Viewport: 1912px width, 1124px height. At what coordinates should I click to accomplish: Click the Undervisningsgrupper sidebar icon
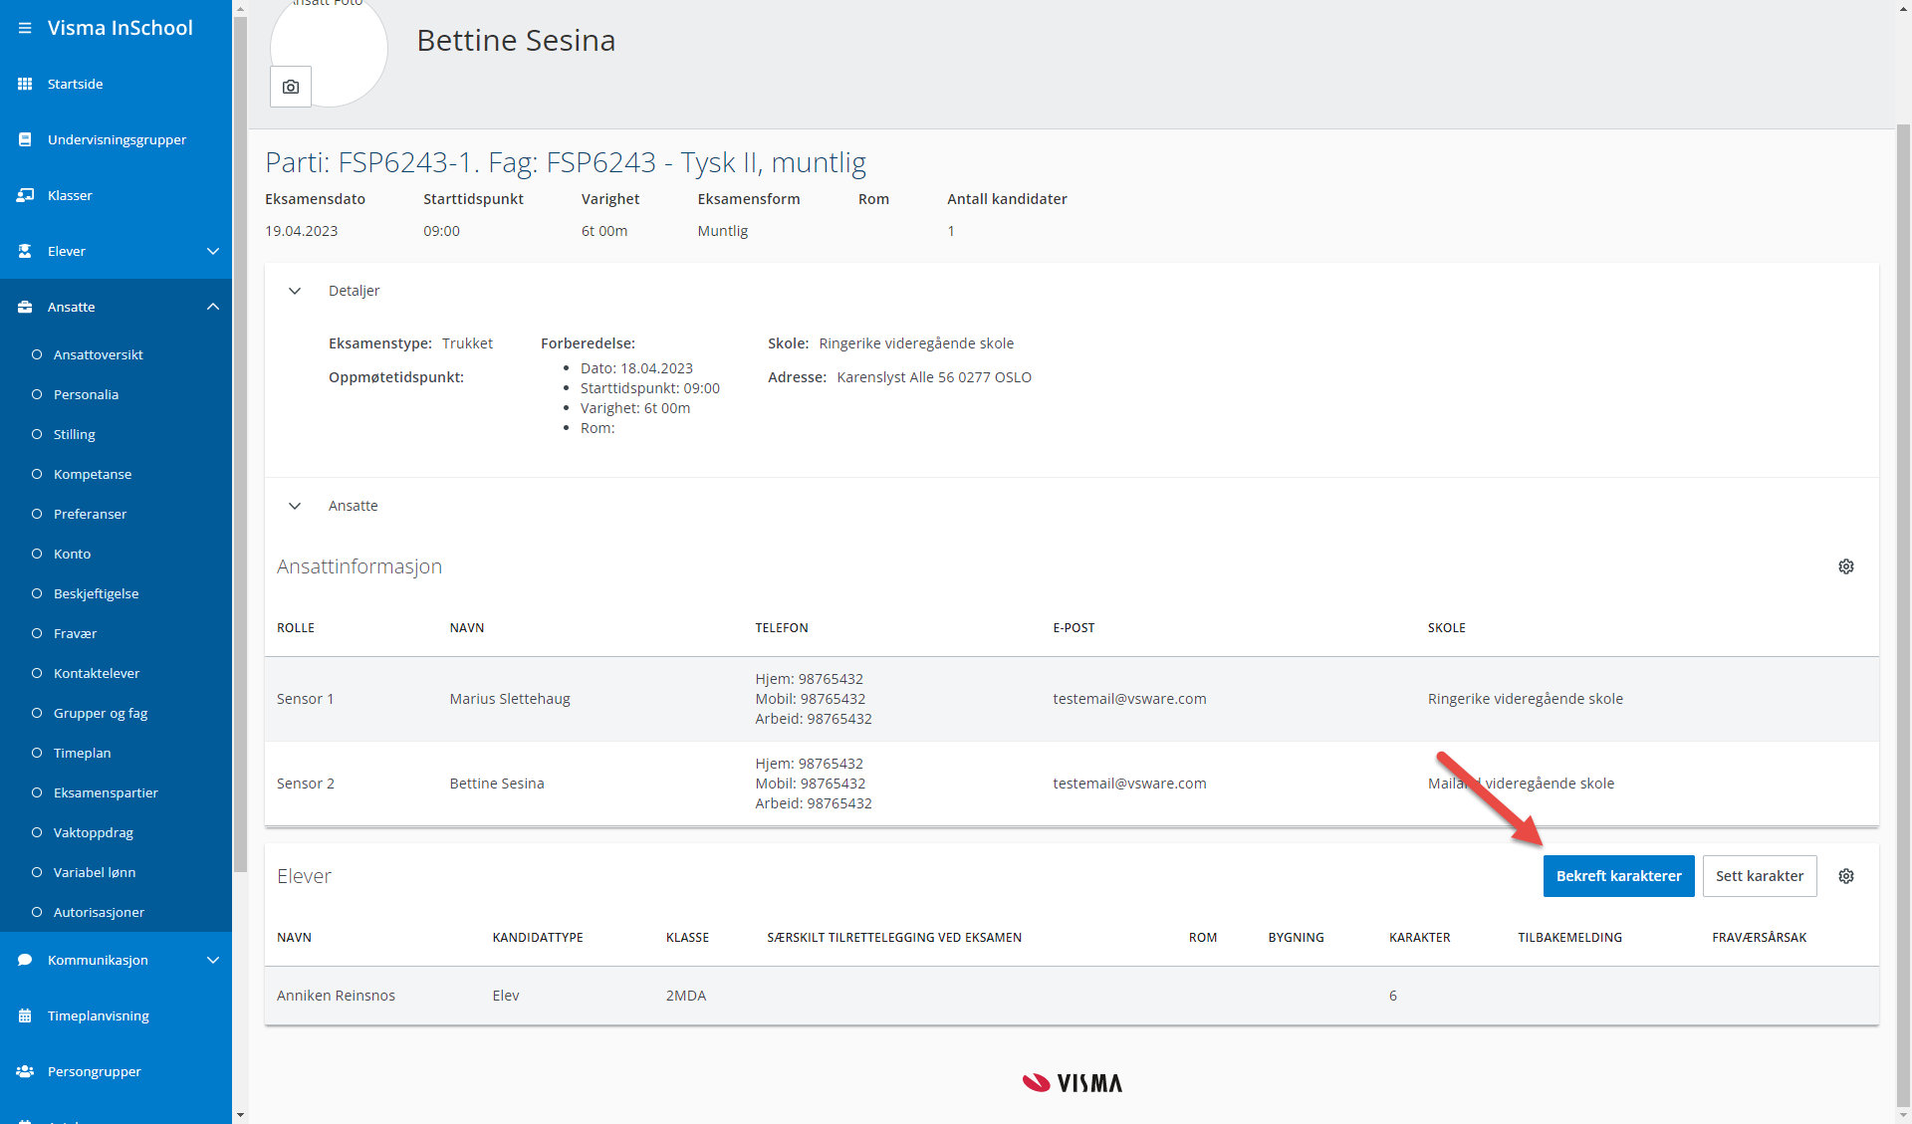click(25, 139)
